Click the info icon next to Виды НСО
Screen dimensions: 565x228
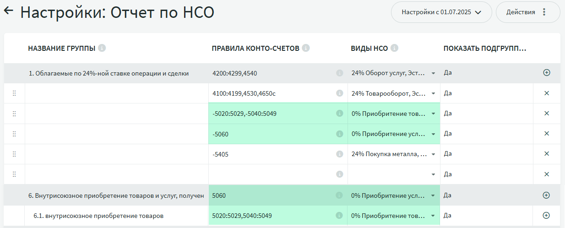pyautogui.click(x=394, y=48)
